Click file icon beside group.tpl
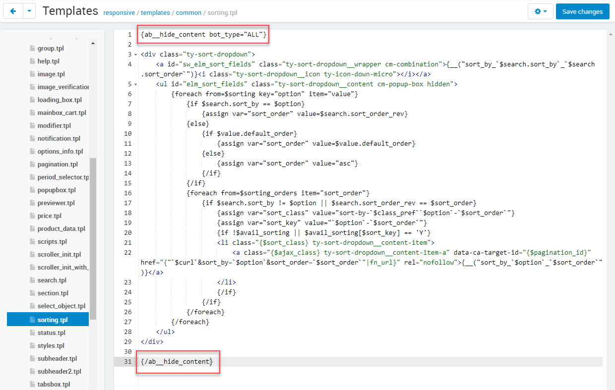This screenshot has height=390, width=615. pos(33,49)
